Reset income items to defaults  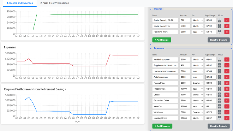tap(219, 40)
